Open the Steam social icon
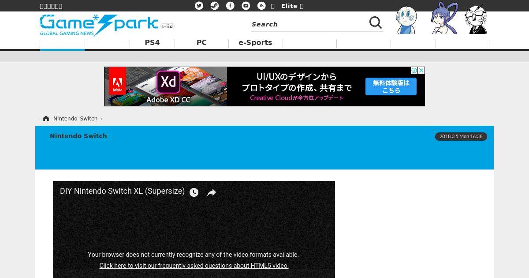 point(214,6)
